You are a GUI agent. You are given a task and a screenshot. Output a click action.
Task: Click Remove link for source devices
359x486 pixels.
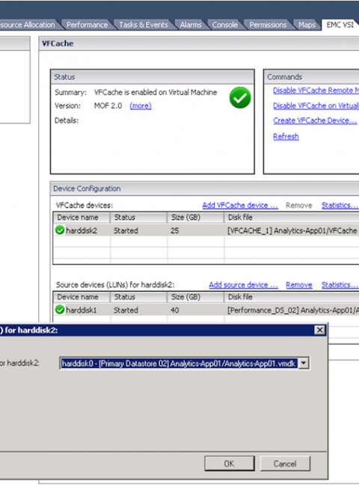tap(299, 285)
